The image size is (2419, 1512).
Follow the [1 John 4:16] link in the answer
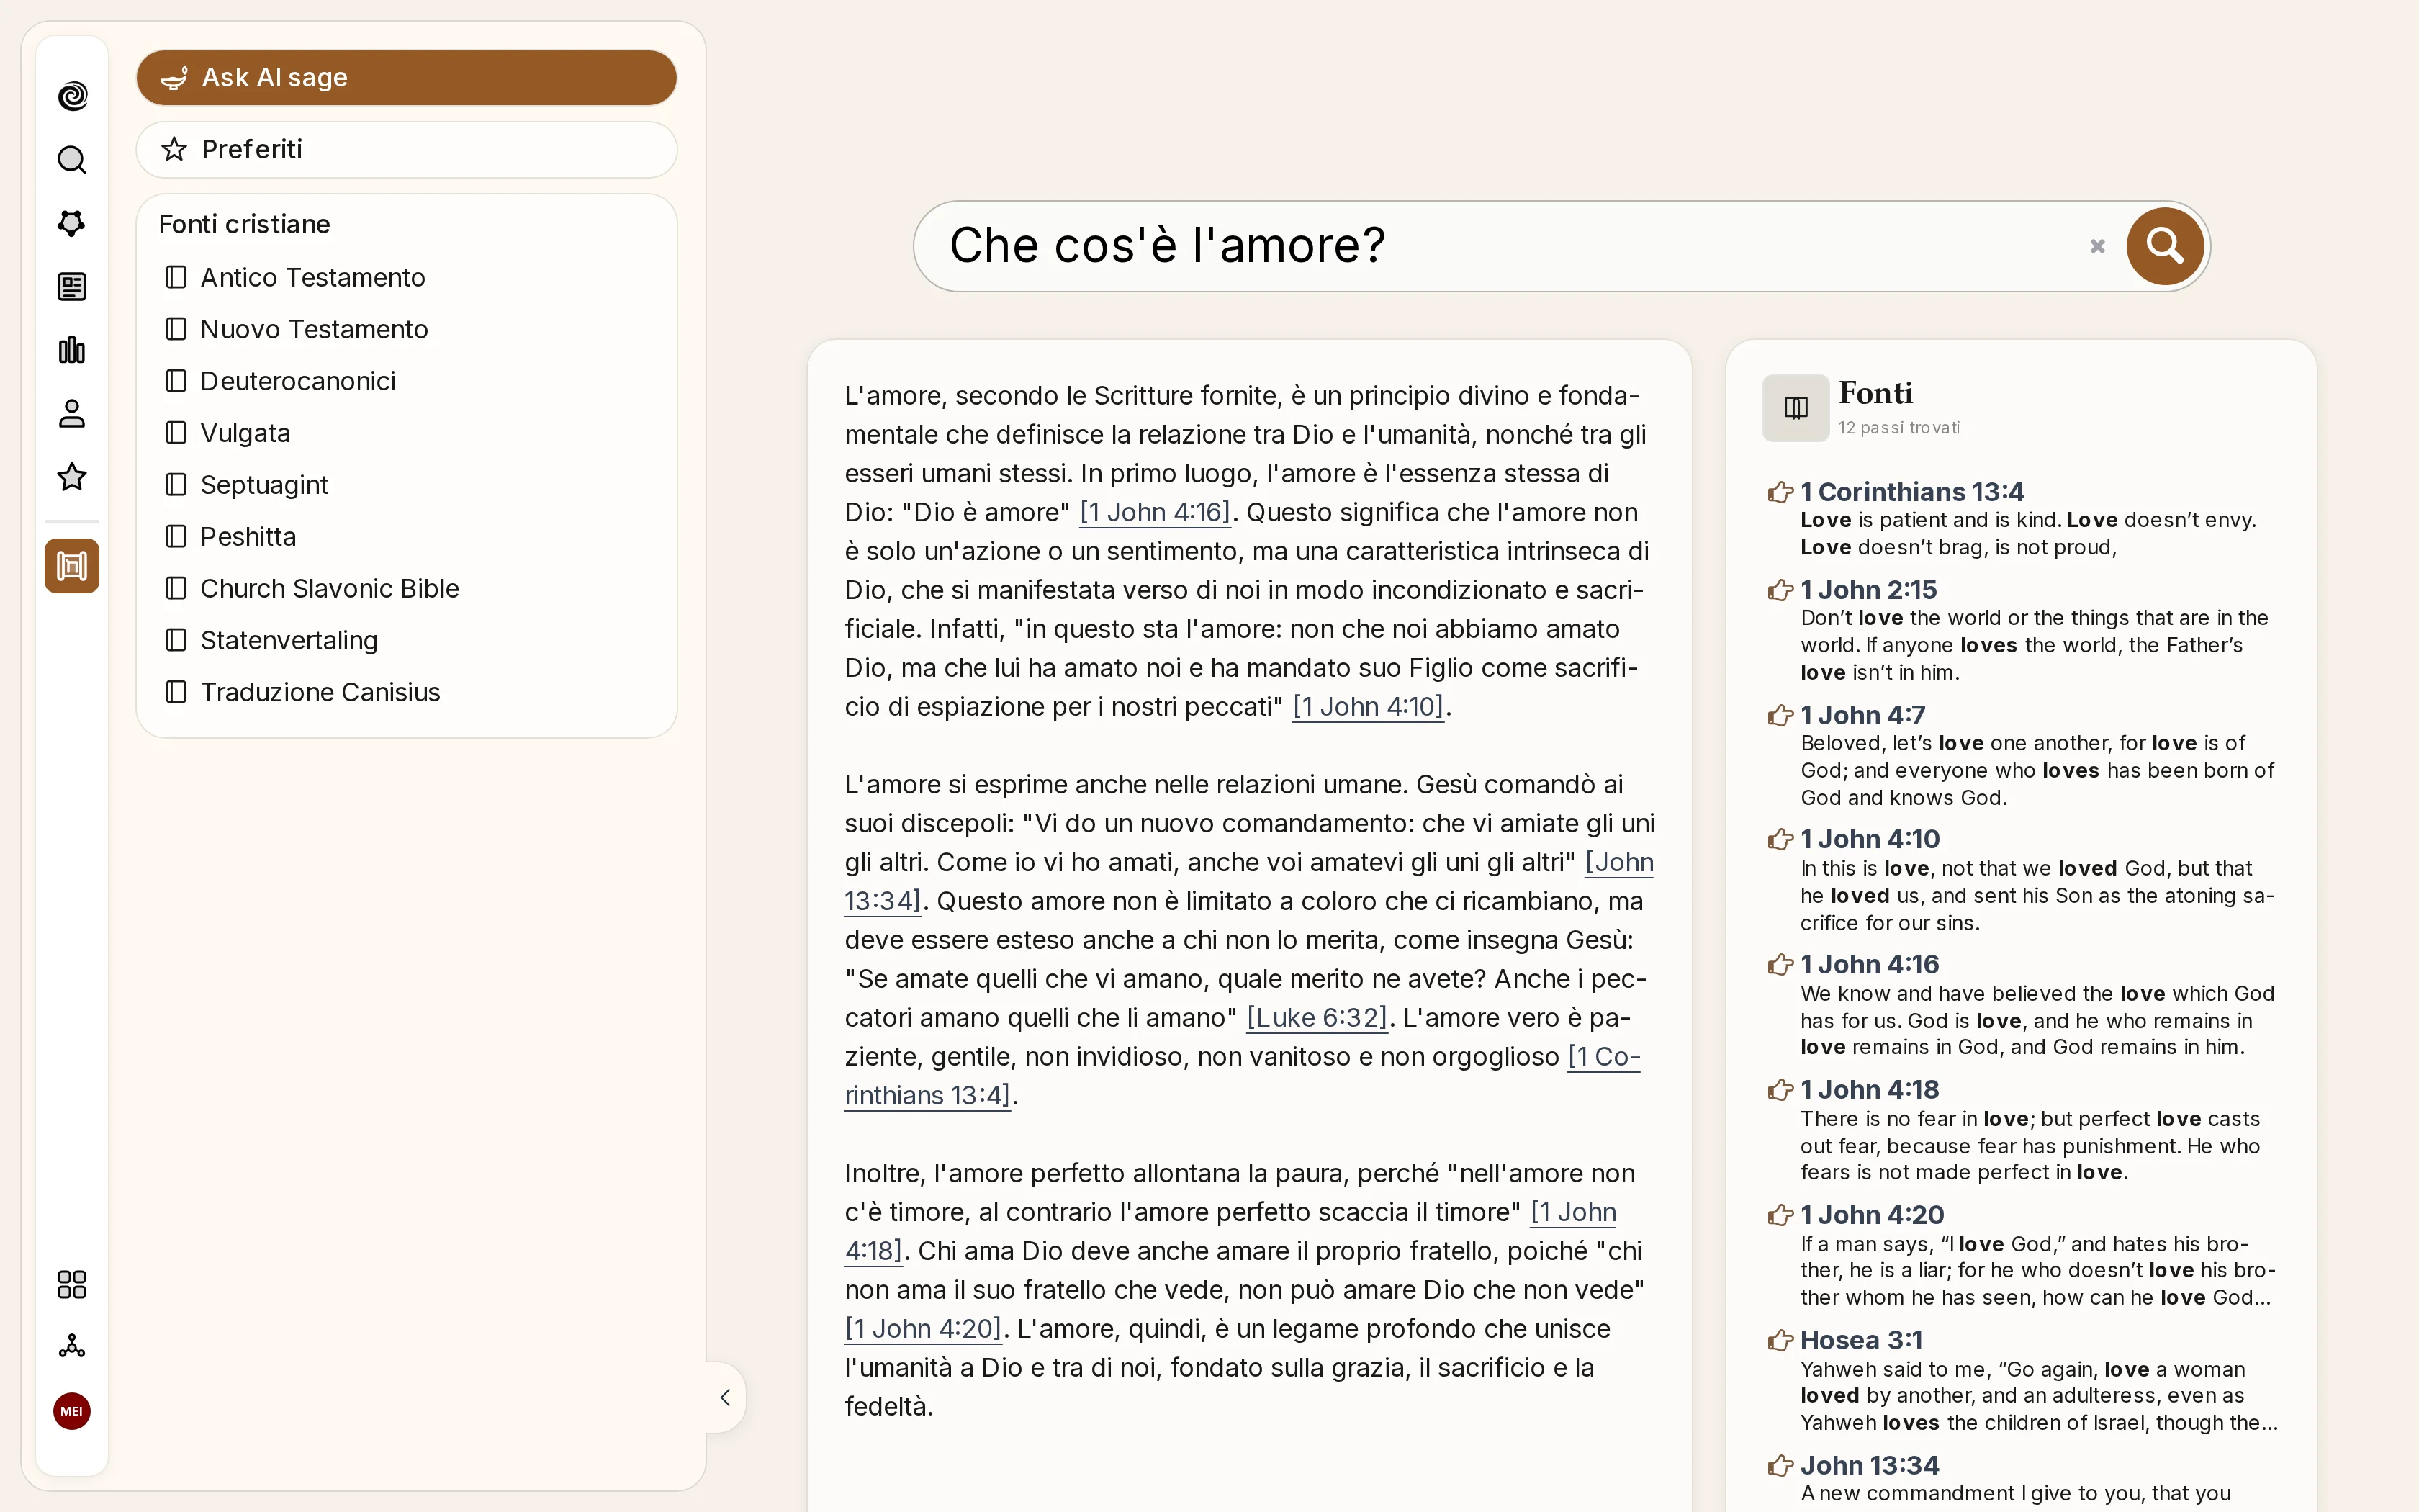pos(1155,512)
